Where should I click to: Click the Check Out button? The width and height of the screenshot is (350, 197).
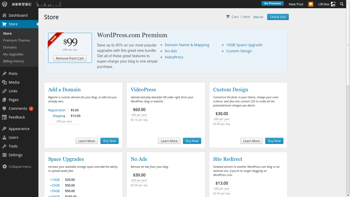(278, 17)
